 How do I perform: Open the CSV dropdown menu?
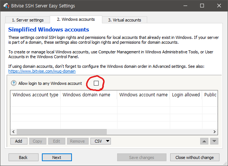pyautogui.click(x=100, y=141)
